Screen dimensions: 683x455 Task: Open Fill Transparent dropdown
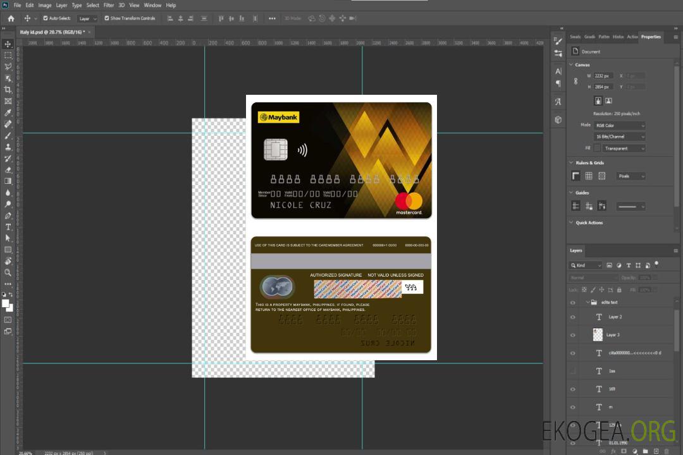624,149
